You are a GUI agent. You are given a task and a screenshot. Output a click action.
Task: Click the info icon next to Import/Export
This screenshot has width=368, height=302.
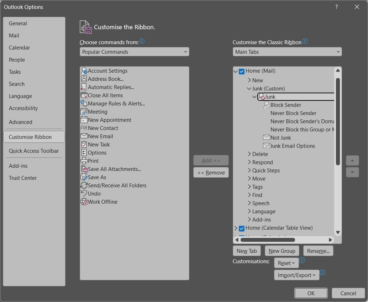click(322, 272)
